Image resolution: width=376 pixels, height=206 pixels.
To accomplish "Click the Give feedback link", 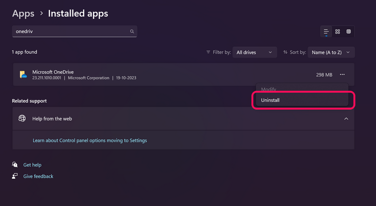I will [38, 176].
